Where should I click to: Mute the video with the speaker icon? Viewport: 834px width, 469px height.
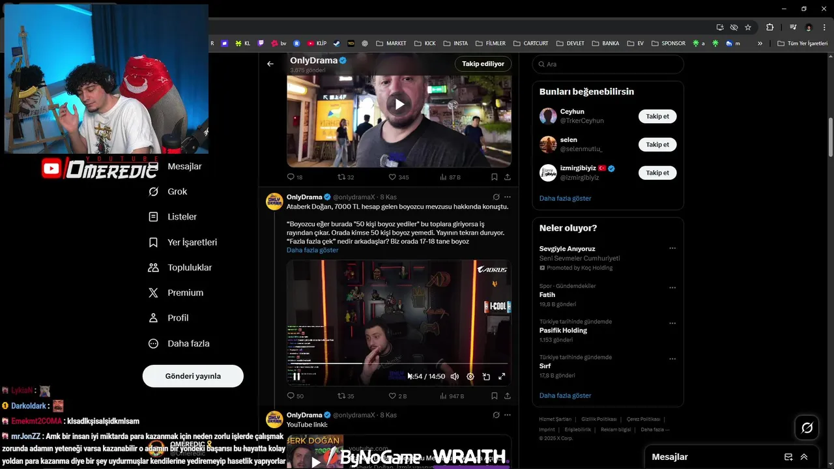[455, 377]
